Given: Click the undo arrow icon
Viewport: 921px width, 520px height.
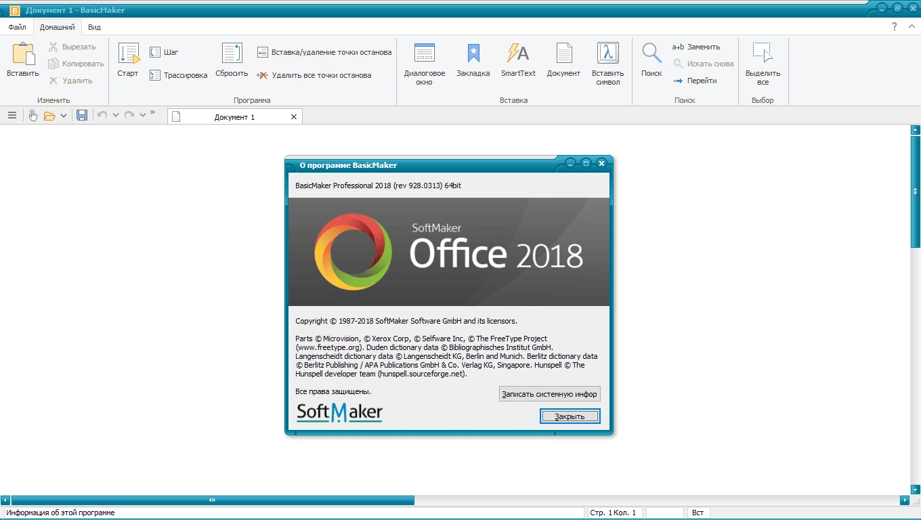Looking at the screenshot, I should coord(102,116).
